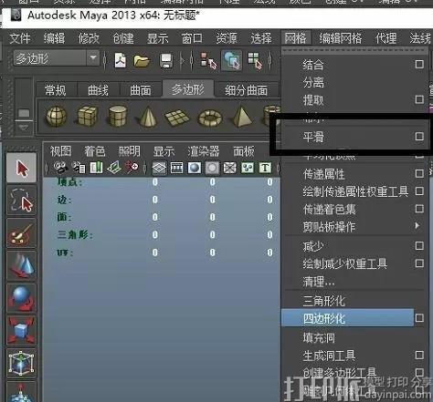This screenshot has height=402, width=433.
Task: Click the polygon sphere shelf icon
Action: click(x=56, y=116)
